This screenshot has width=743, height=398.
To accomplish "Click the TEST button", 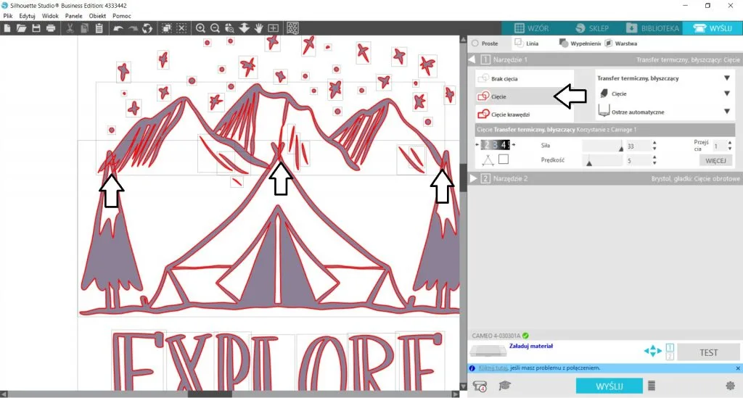I will pos(708,352).
